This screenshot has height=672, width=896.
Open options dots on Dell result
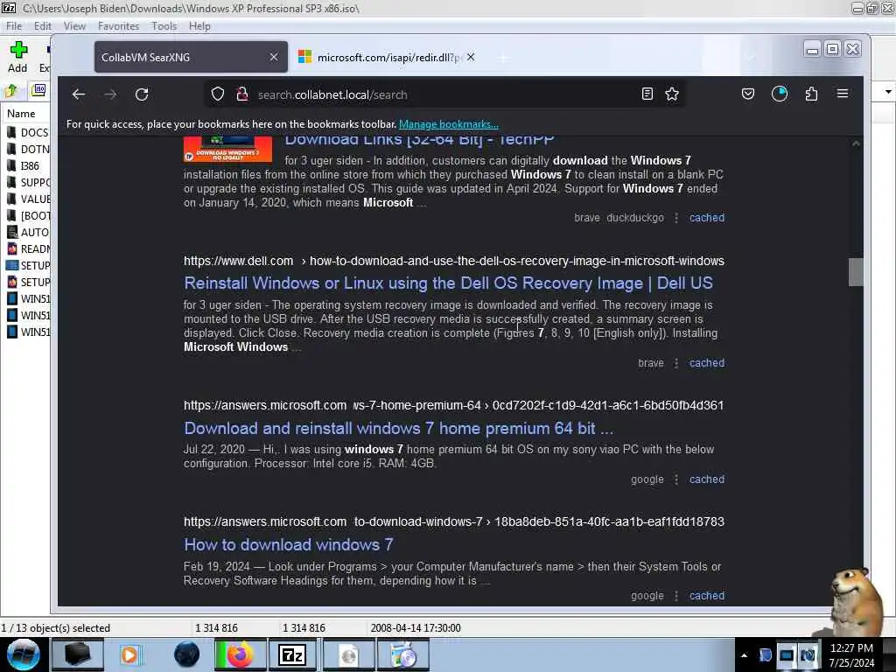coord(676,363)
